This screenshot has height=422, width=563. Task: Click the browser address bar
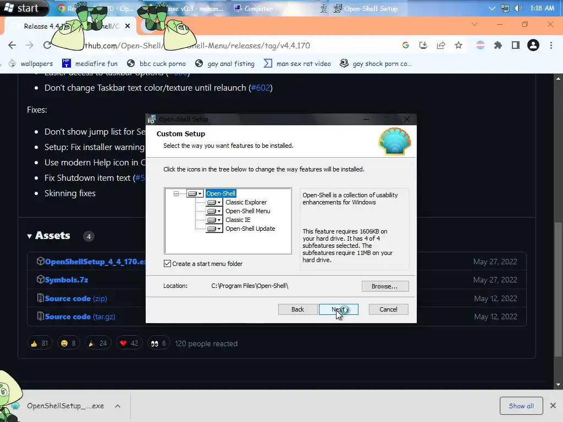click(x=230, y=46)
